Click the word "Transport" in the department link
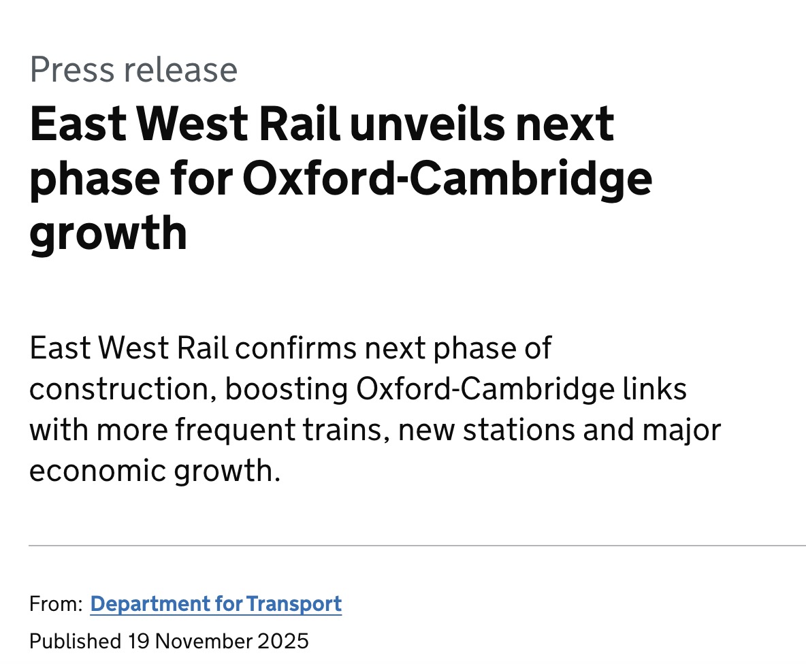The height and width of the screenshot is (664, 806). [293, 603]
